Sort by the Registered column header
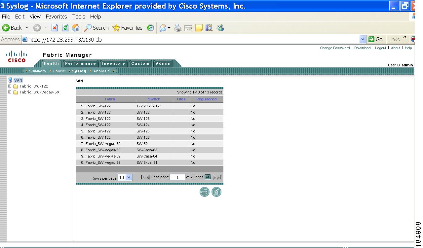This screenshot has width=423, height=248. coord(207,99)
